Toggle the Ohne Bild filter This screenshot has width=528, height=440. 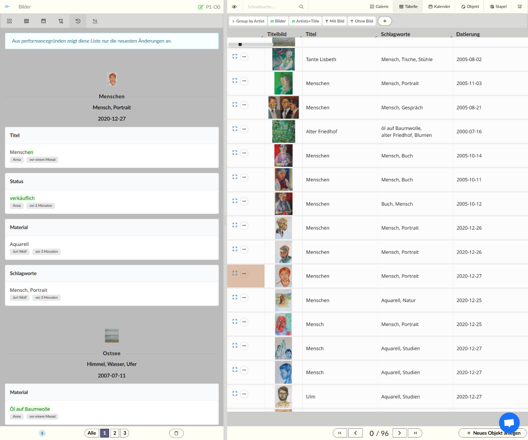361,21
